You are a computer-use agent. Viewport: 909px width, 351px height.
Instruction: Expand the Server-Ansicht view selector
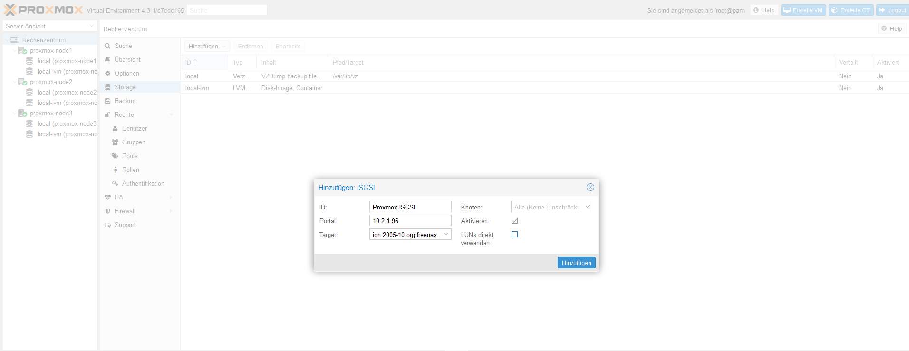[50, 26]
